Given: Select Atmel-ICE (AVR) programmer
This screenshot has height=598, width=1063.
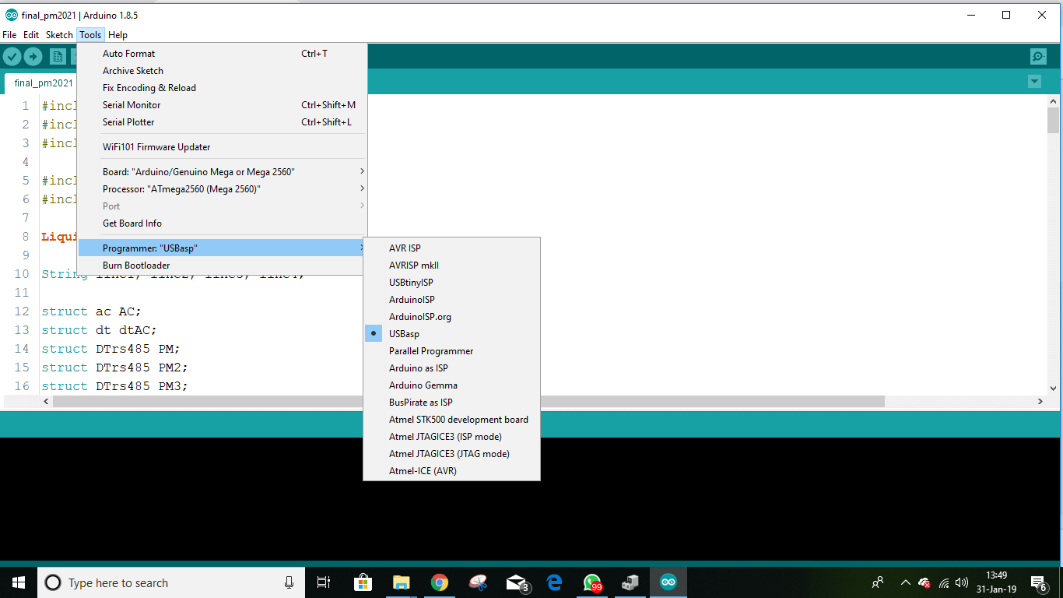Looking at the screenshot, I should point(451,471).
